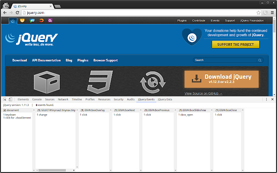
Task: Click the Download jQuery orange button
Action: [x=222, y=79]
